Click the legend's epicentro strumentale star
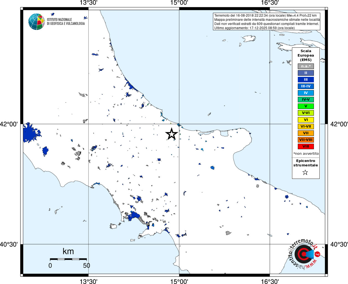The image size is (348, 284). [305, 173]
